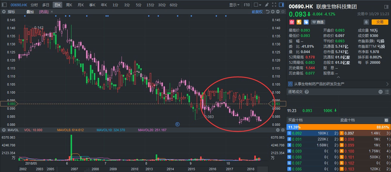The height and width of the screenshot is (172, 391).
Task: Select the drawing brush tool
Action: click(x=267, y=5)
